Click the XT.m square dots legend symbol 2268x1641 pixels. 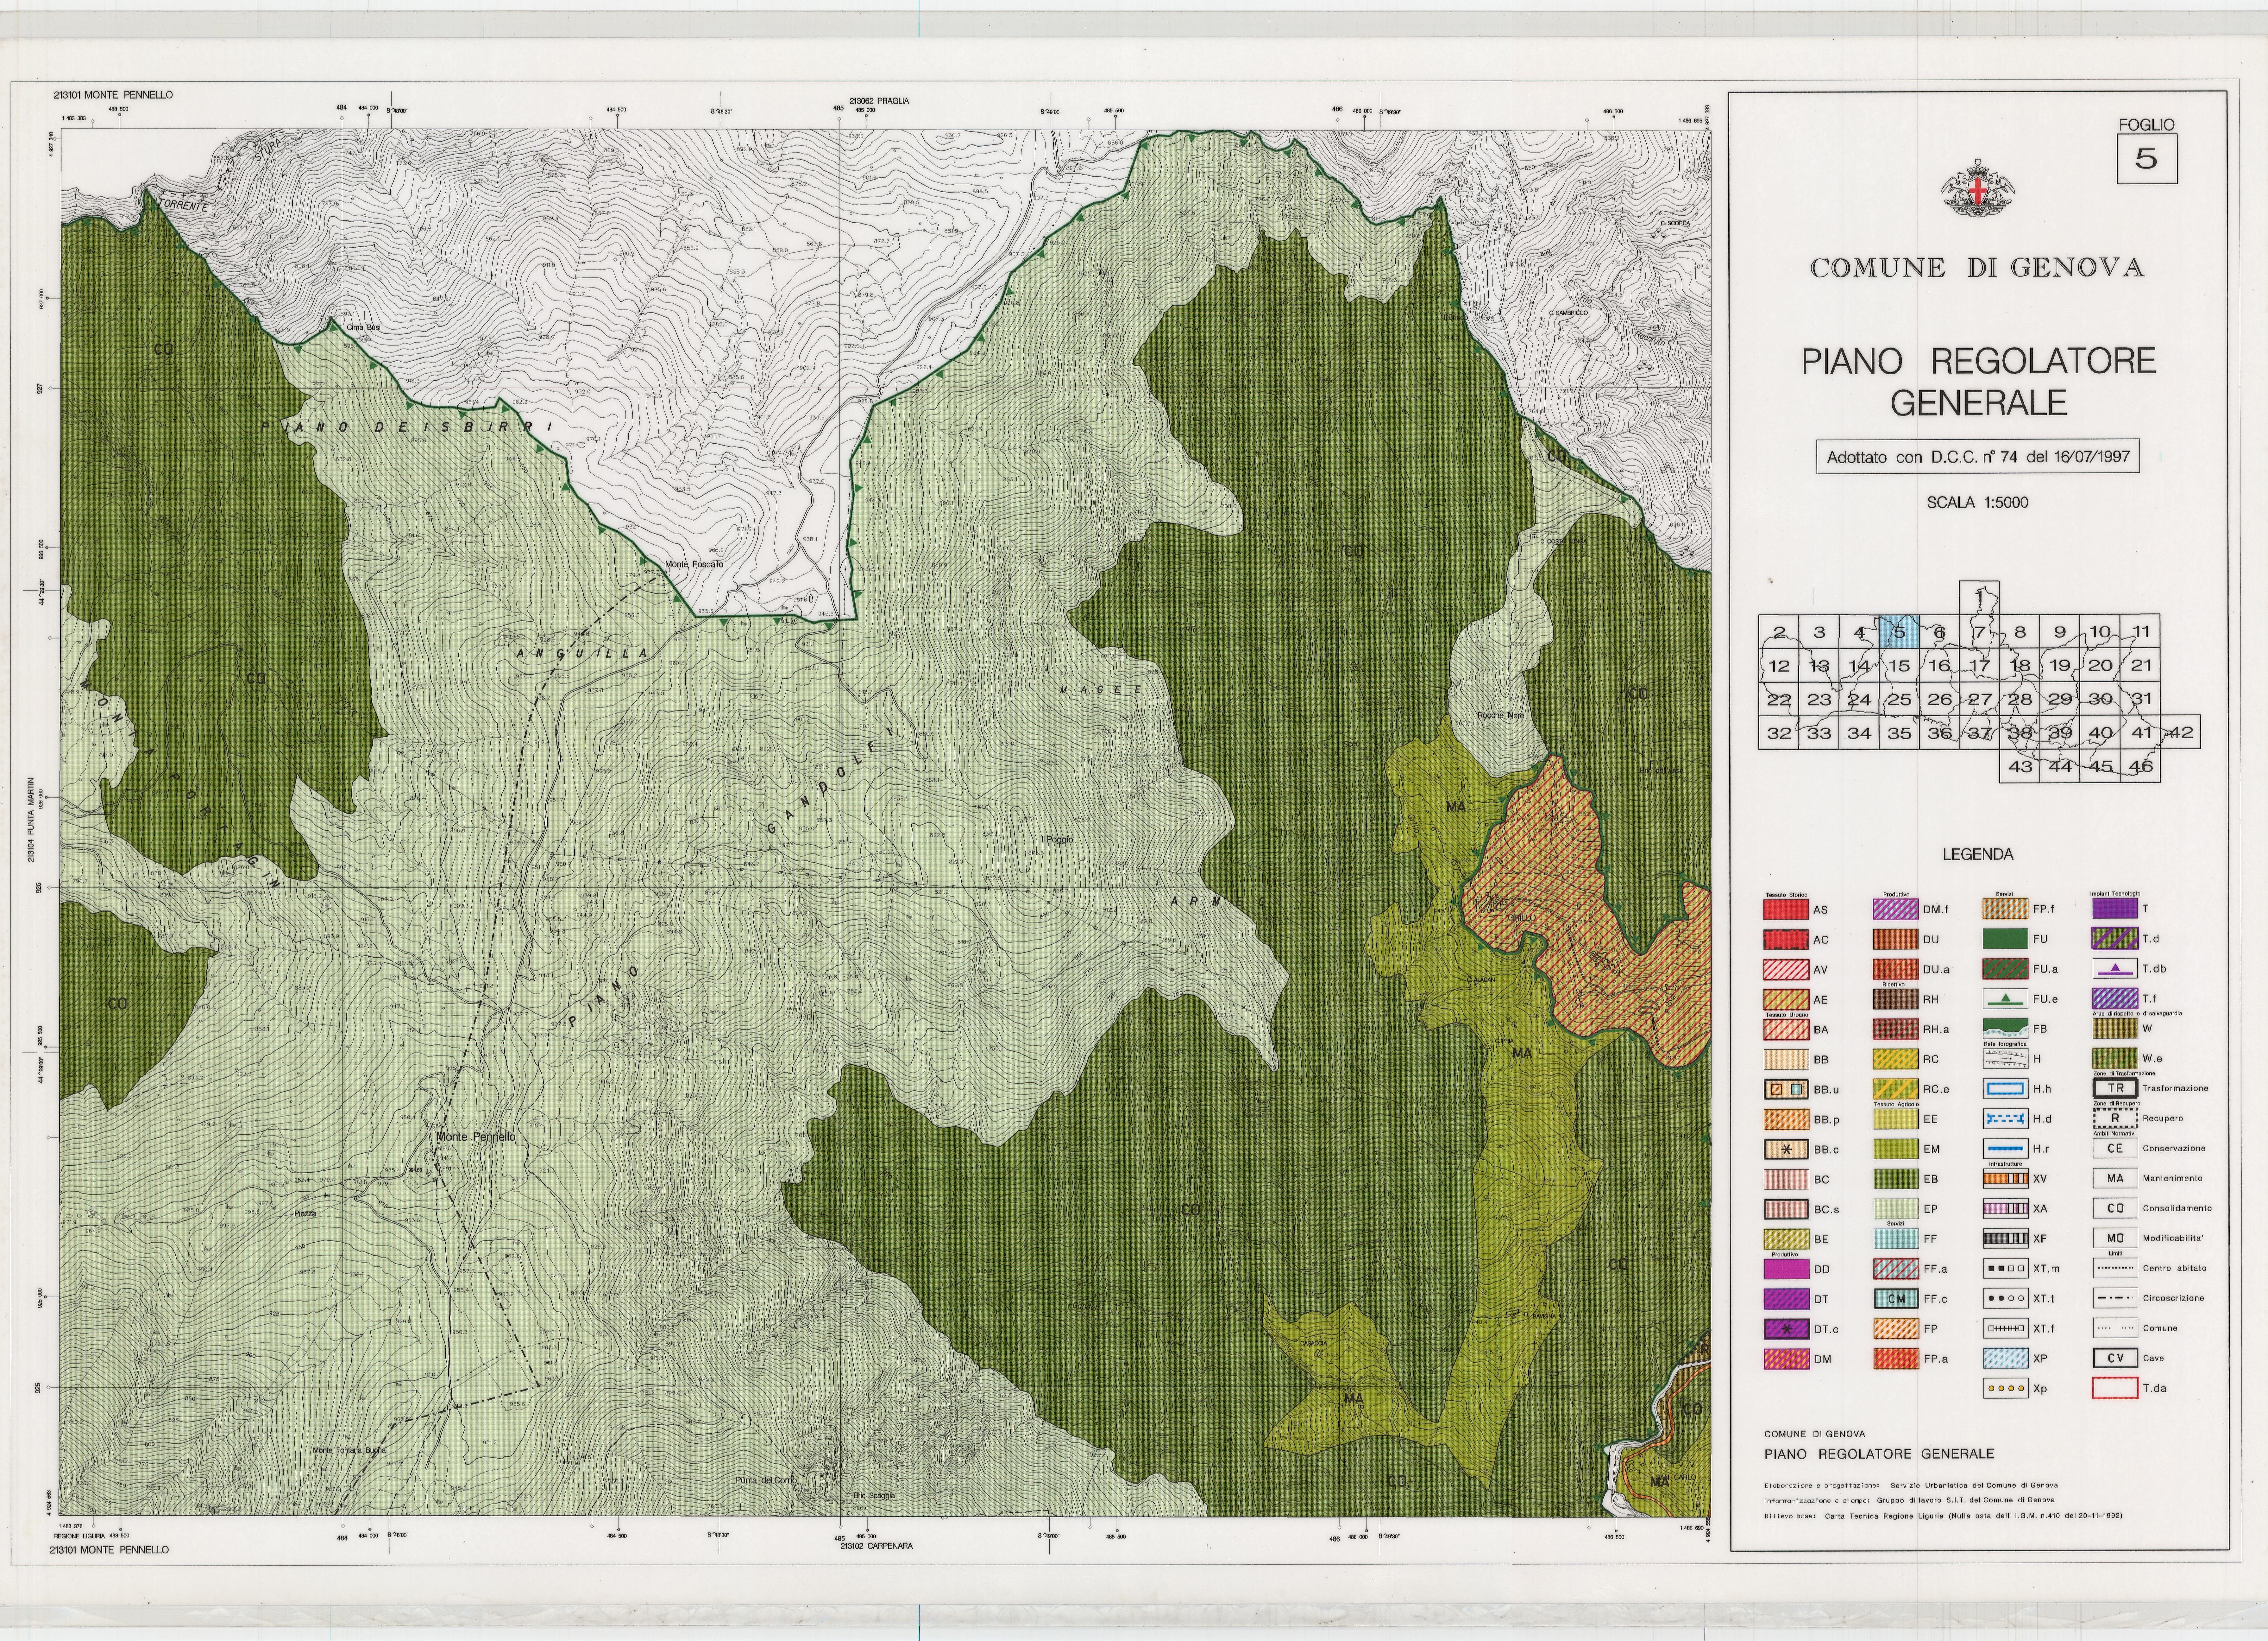pos(2006,1269)
